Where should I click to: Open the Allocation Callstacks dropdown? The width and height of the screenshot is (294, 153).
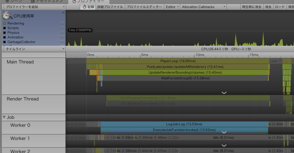pyautogui.click(x=203, y=7)
